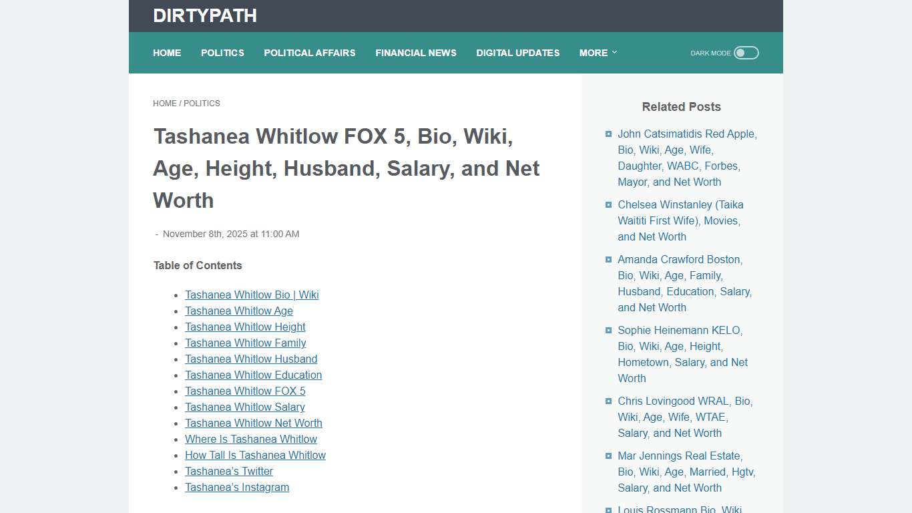912x513 pixels.
Task: Open the Tashanea Whitlow Salary link
Action: pyautogui.click(x=244, y=407)
